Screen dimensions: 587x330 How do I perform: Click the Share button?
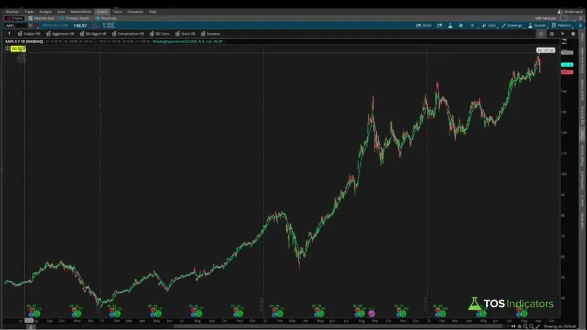[424, 26]
